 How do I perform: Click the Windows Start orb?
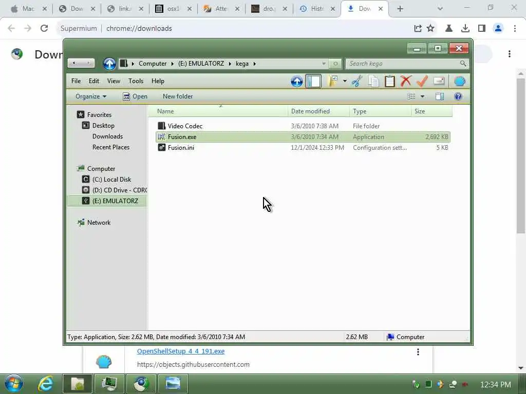pyautogui.click(x=14, y=384)
